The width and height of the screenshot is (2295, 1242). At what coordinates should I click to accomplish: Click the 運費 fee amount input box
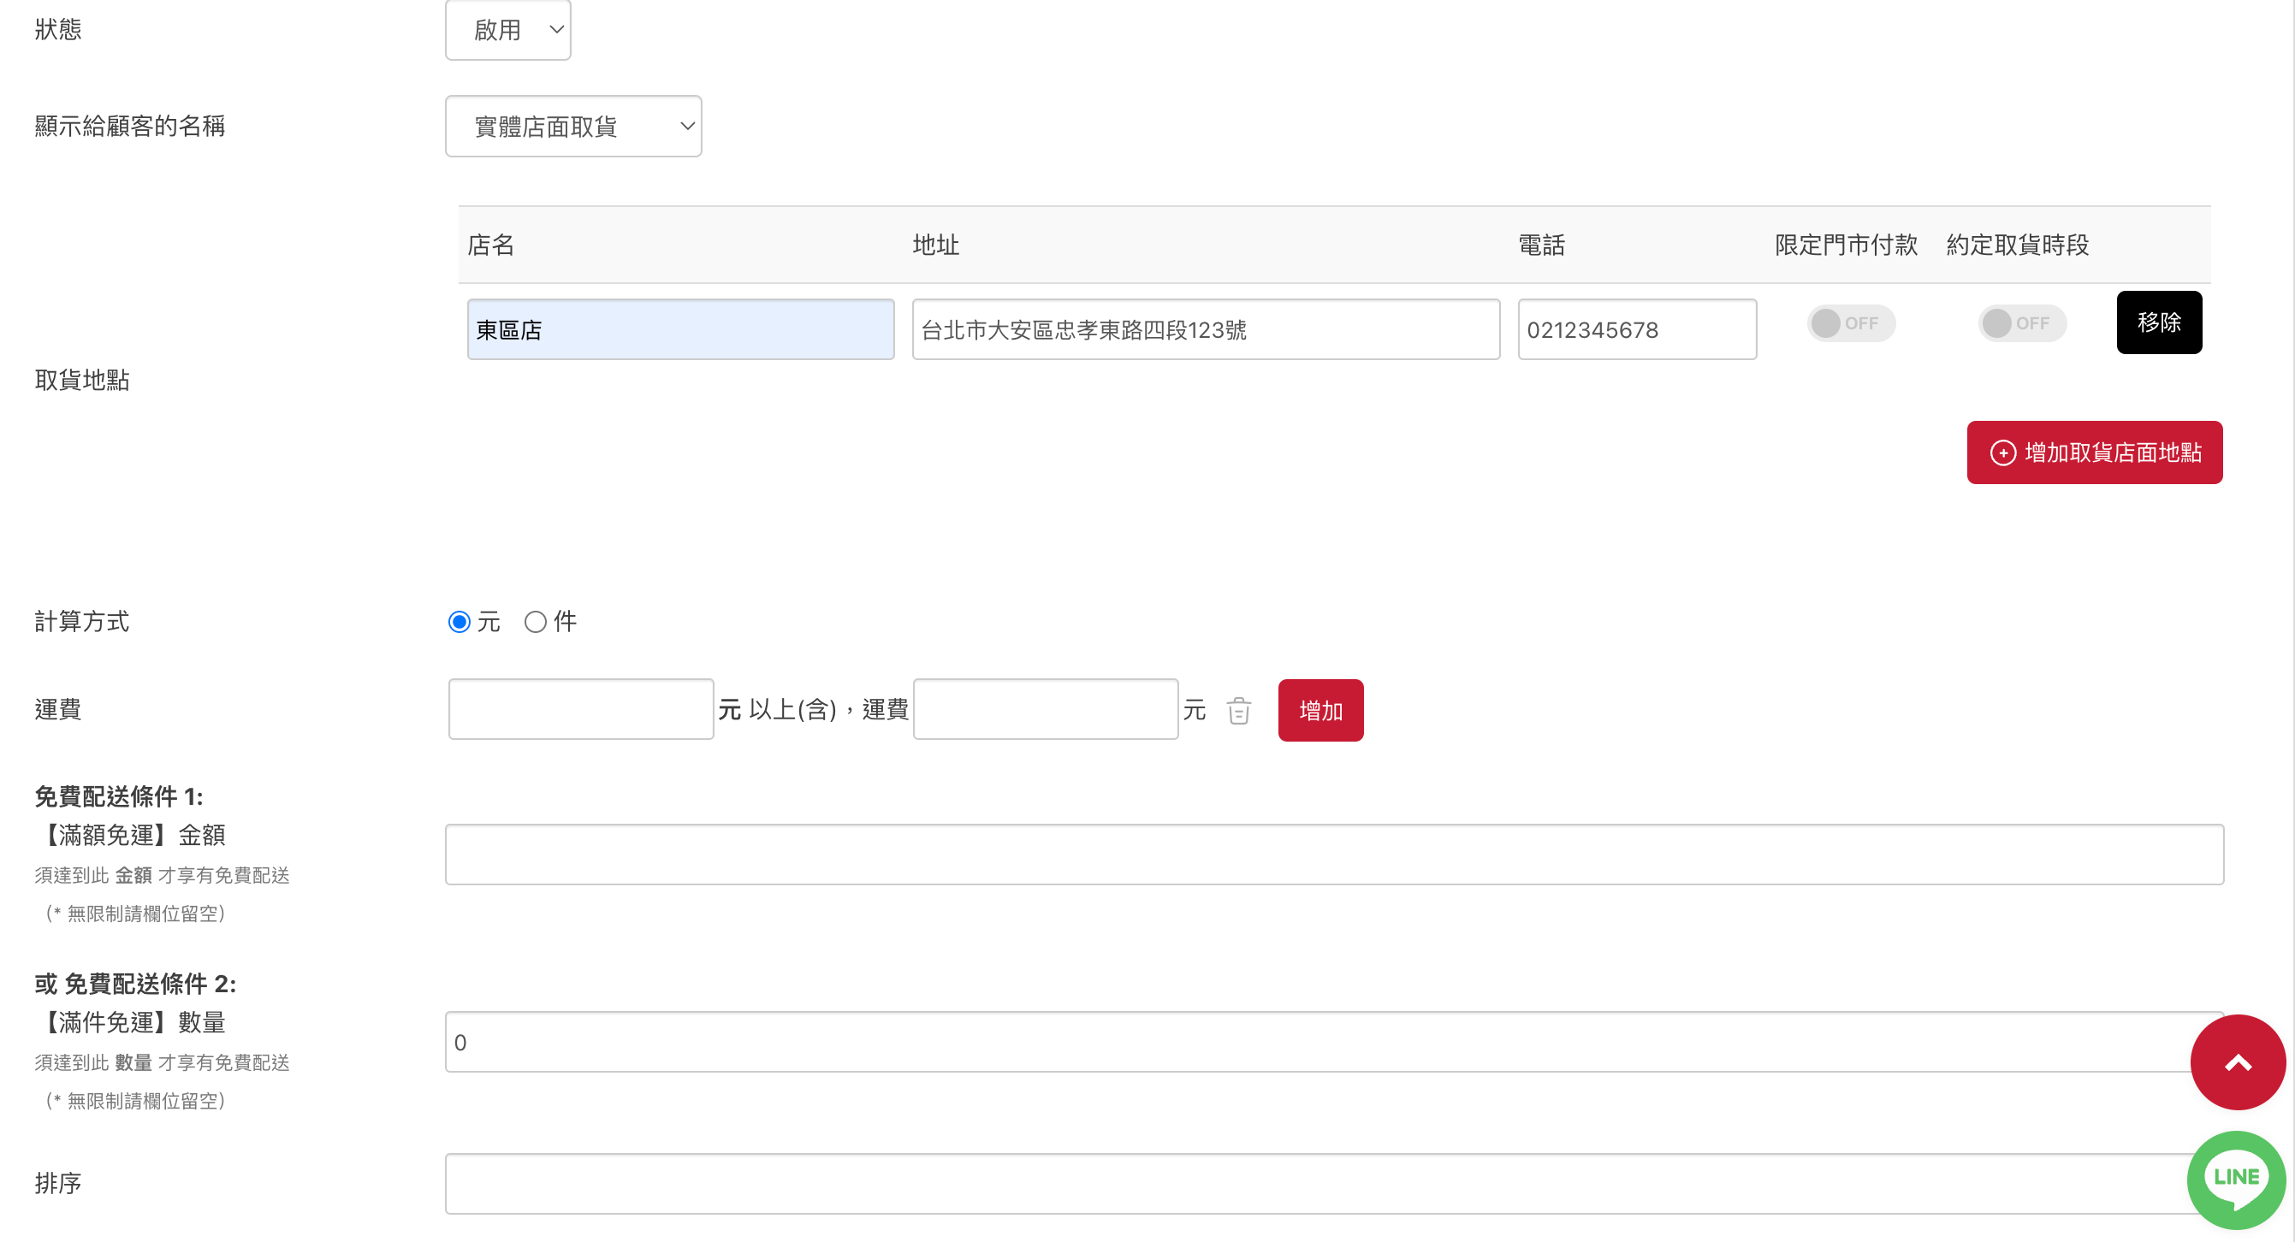[1045, 710]
